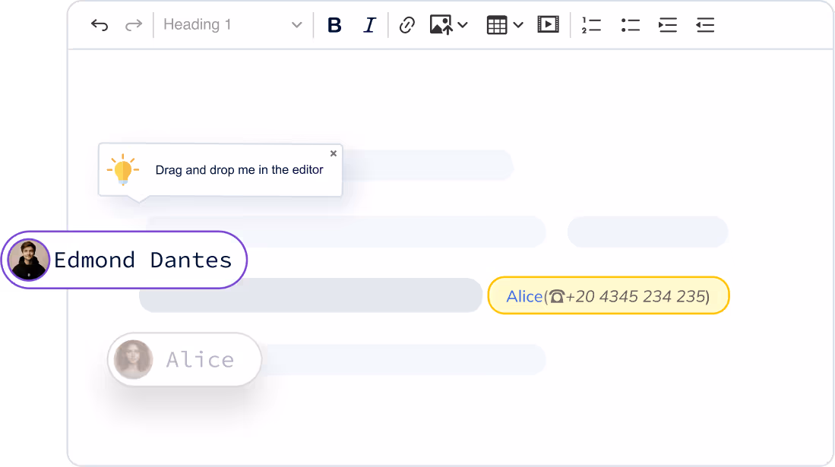The image size is (835, 467).
Task: Close the drag and drop tooltip
Action: click(x=334, y=153)
